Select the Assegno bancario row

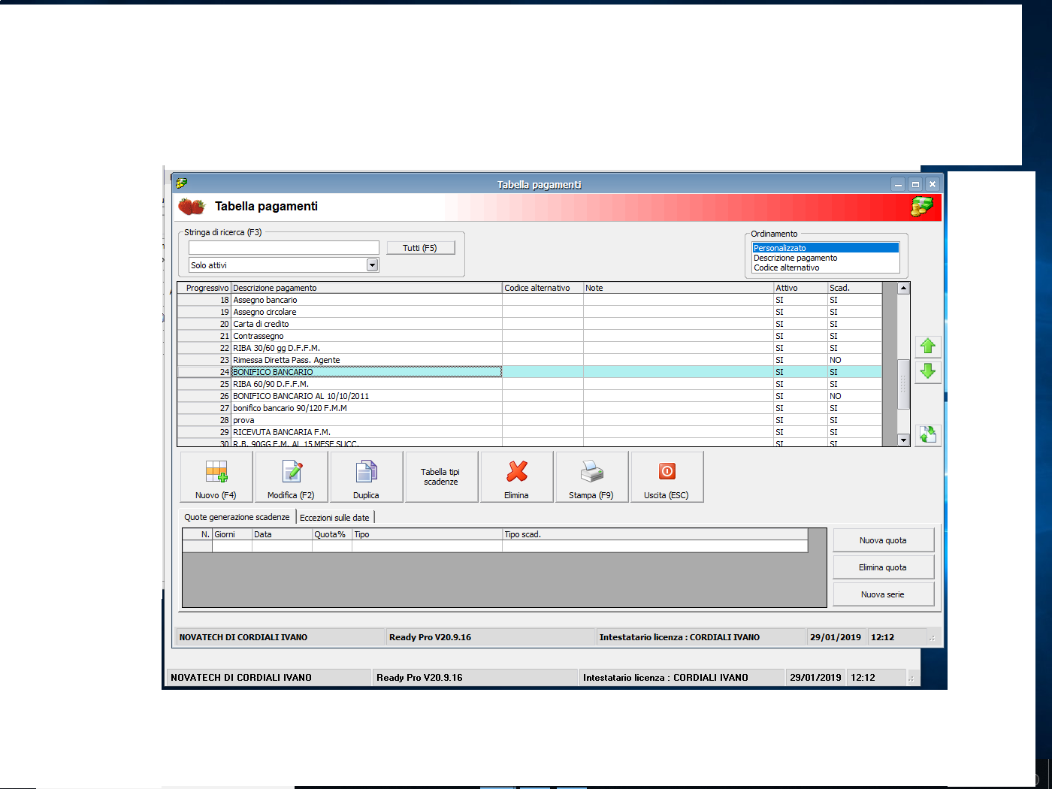[530, 300]
